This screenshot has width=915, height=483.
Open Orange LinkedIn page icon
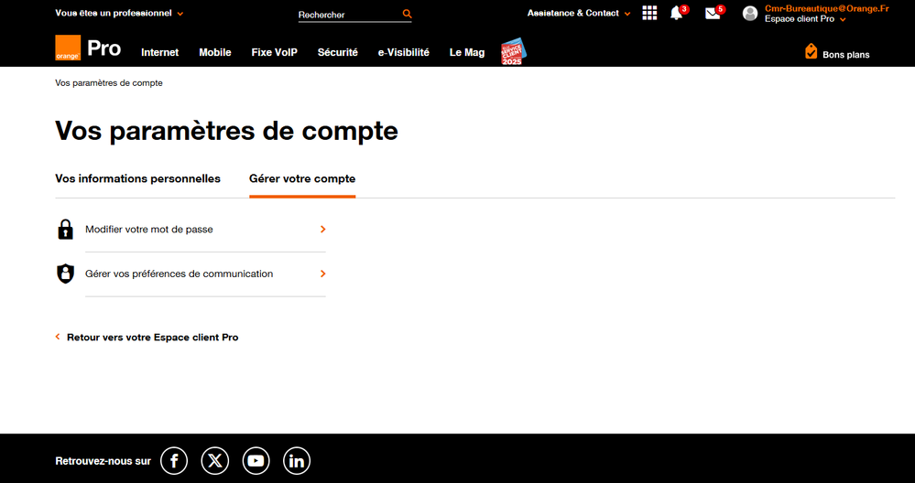[x=297, y=461]
